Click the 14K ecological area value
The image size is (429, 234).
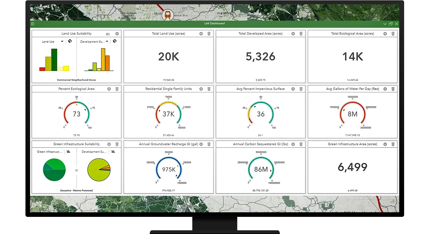[353, 57]
